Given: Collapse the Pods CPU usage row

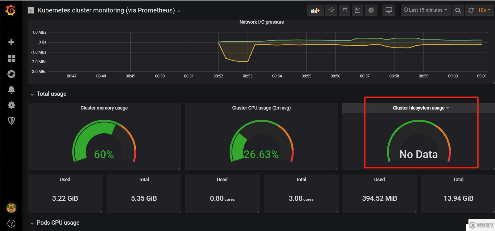Looking at the screenshot, I should (x=55, y=223).
